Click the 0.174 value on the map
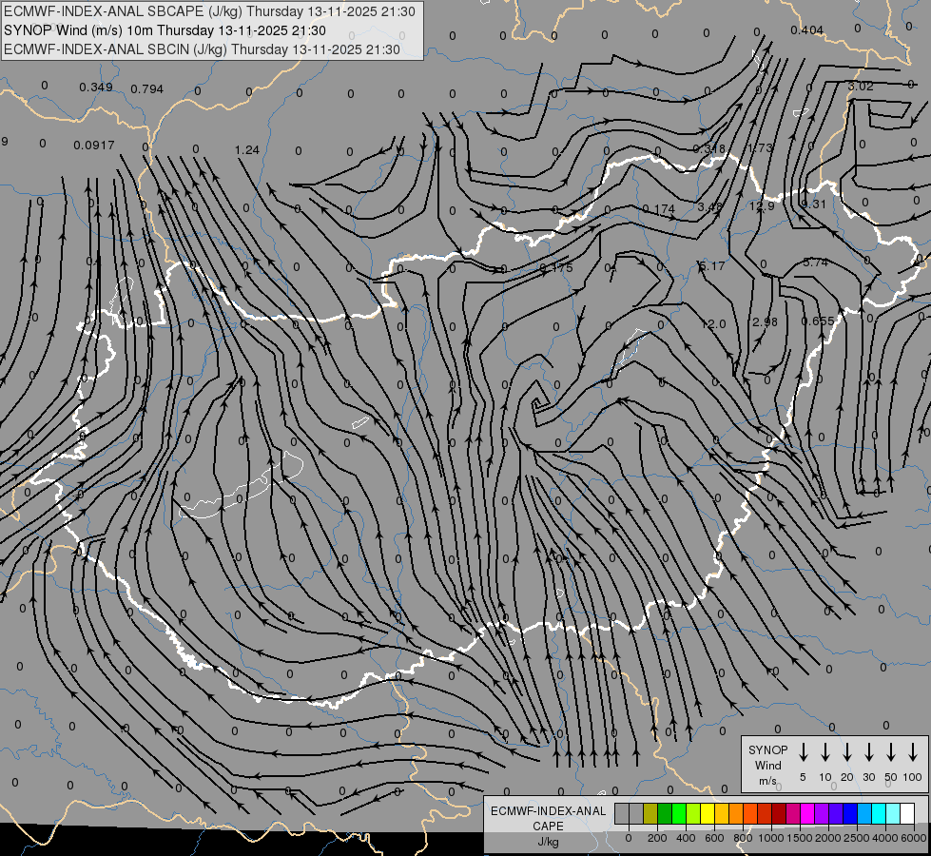The width and height of the screenshot is (931, 856). [658, 208]
